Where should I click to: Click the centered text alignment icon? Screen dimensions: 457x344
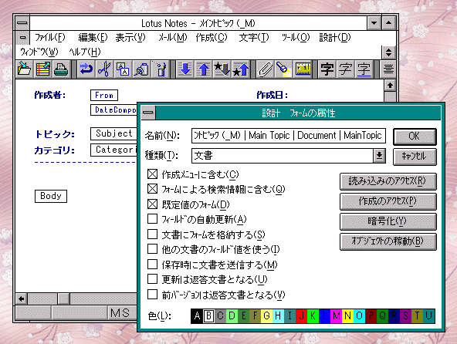pos(388,69)
